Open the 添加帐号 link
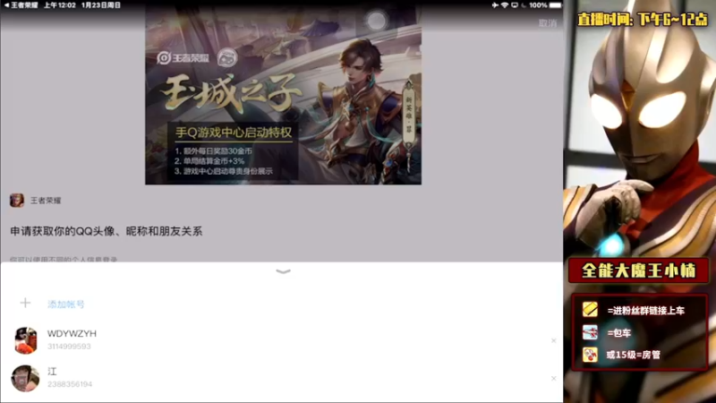 point(65,304)
